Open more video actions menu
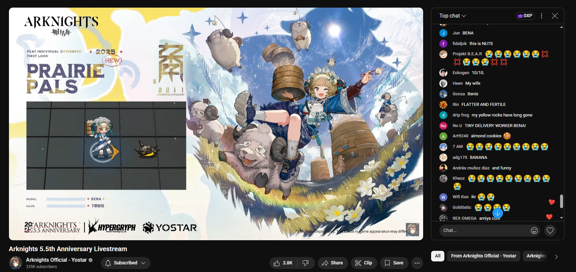The image size is (576, 272). 417,263
